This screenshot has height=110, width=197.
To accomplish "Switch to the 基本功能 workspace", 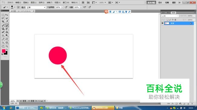I will click(x=151, y=2).
